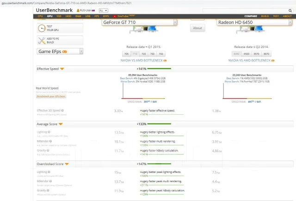Click the browser address bar URL
296x201 pixels.
point(67,3)
